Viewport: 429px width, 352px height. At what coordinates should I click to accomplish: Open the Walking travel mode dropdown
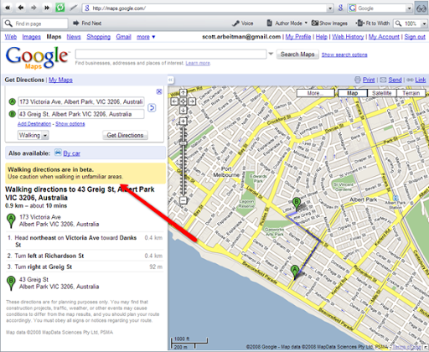(x=34, y=135)
